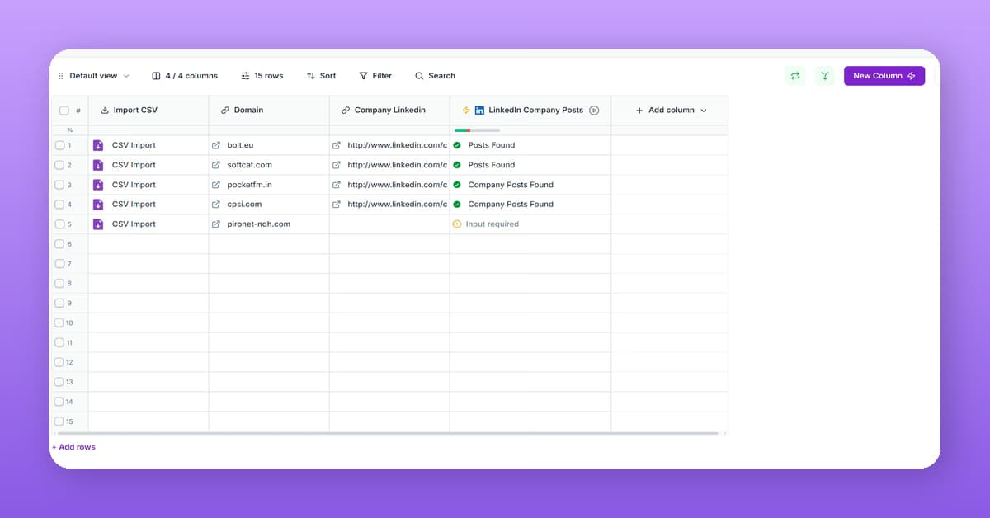
Task: Open the Filter tool from the toolbar
Action: coord(375,75)
